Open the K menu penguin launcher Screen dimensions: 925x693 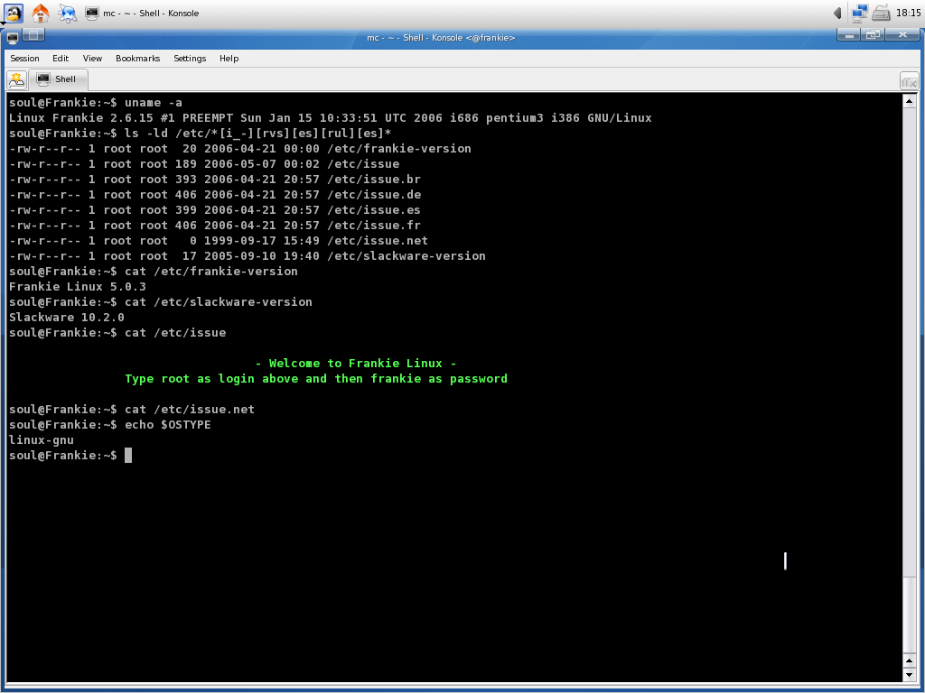tap(13, 13)
